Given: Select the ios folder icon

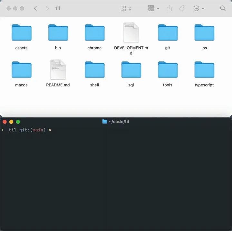Looking at the screenshot, I should [204, 32].
